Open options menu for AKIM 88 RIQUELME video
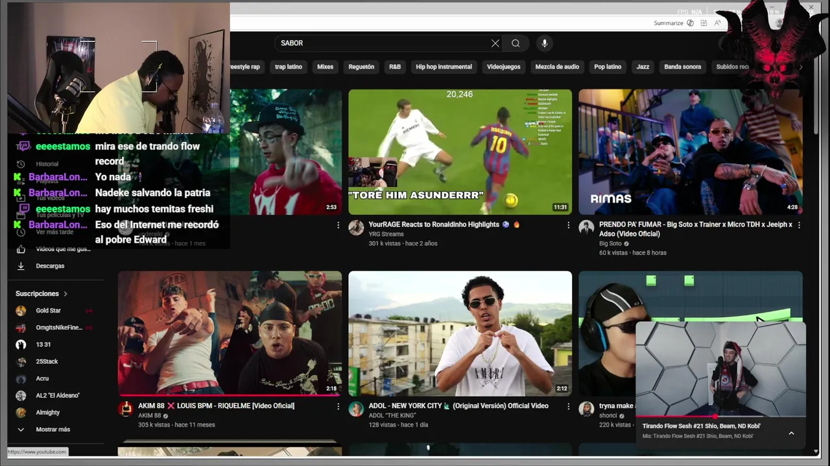 pos(338,406)
